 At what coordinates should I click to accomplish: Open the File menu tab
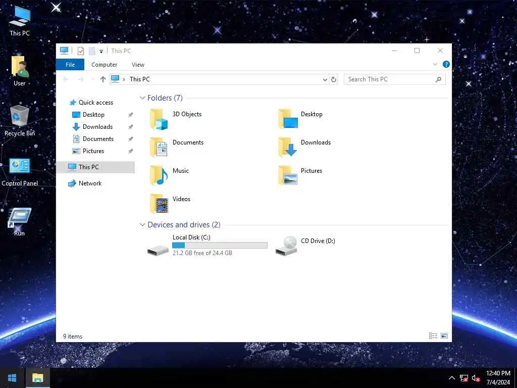coord(70,65)
